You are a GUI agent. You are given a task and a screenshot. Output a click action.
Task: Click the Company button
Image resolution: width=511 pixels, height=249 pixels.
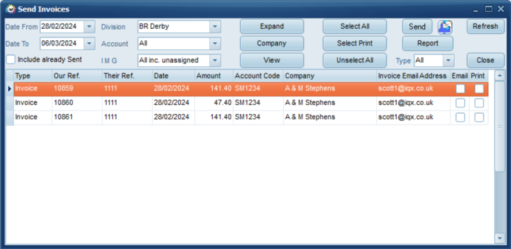[272, 43]
